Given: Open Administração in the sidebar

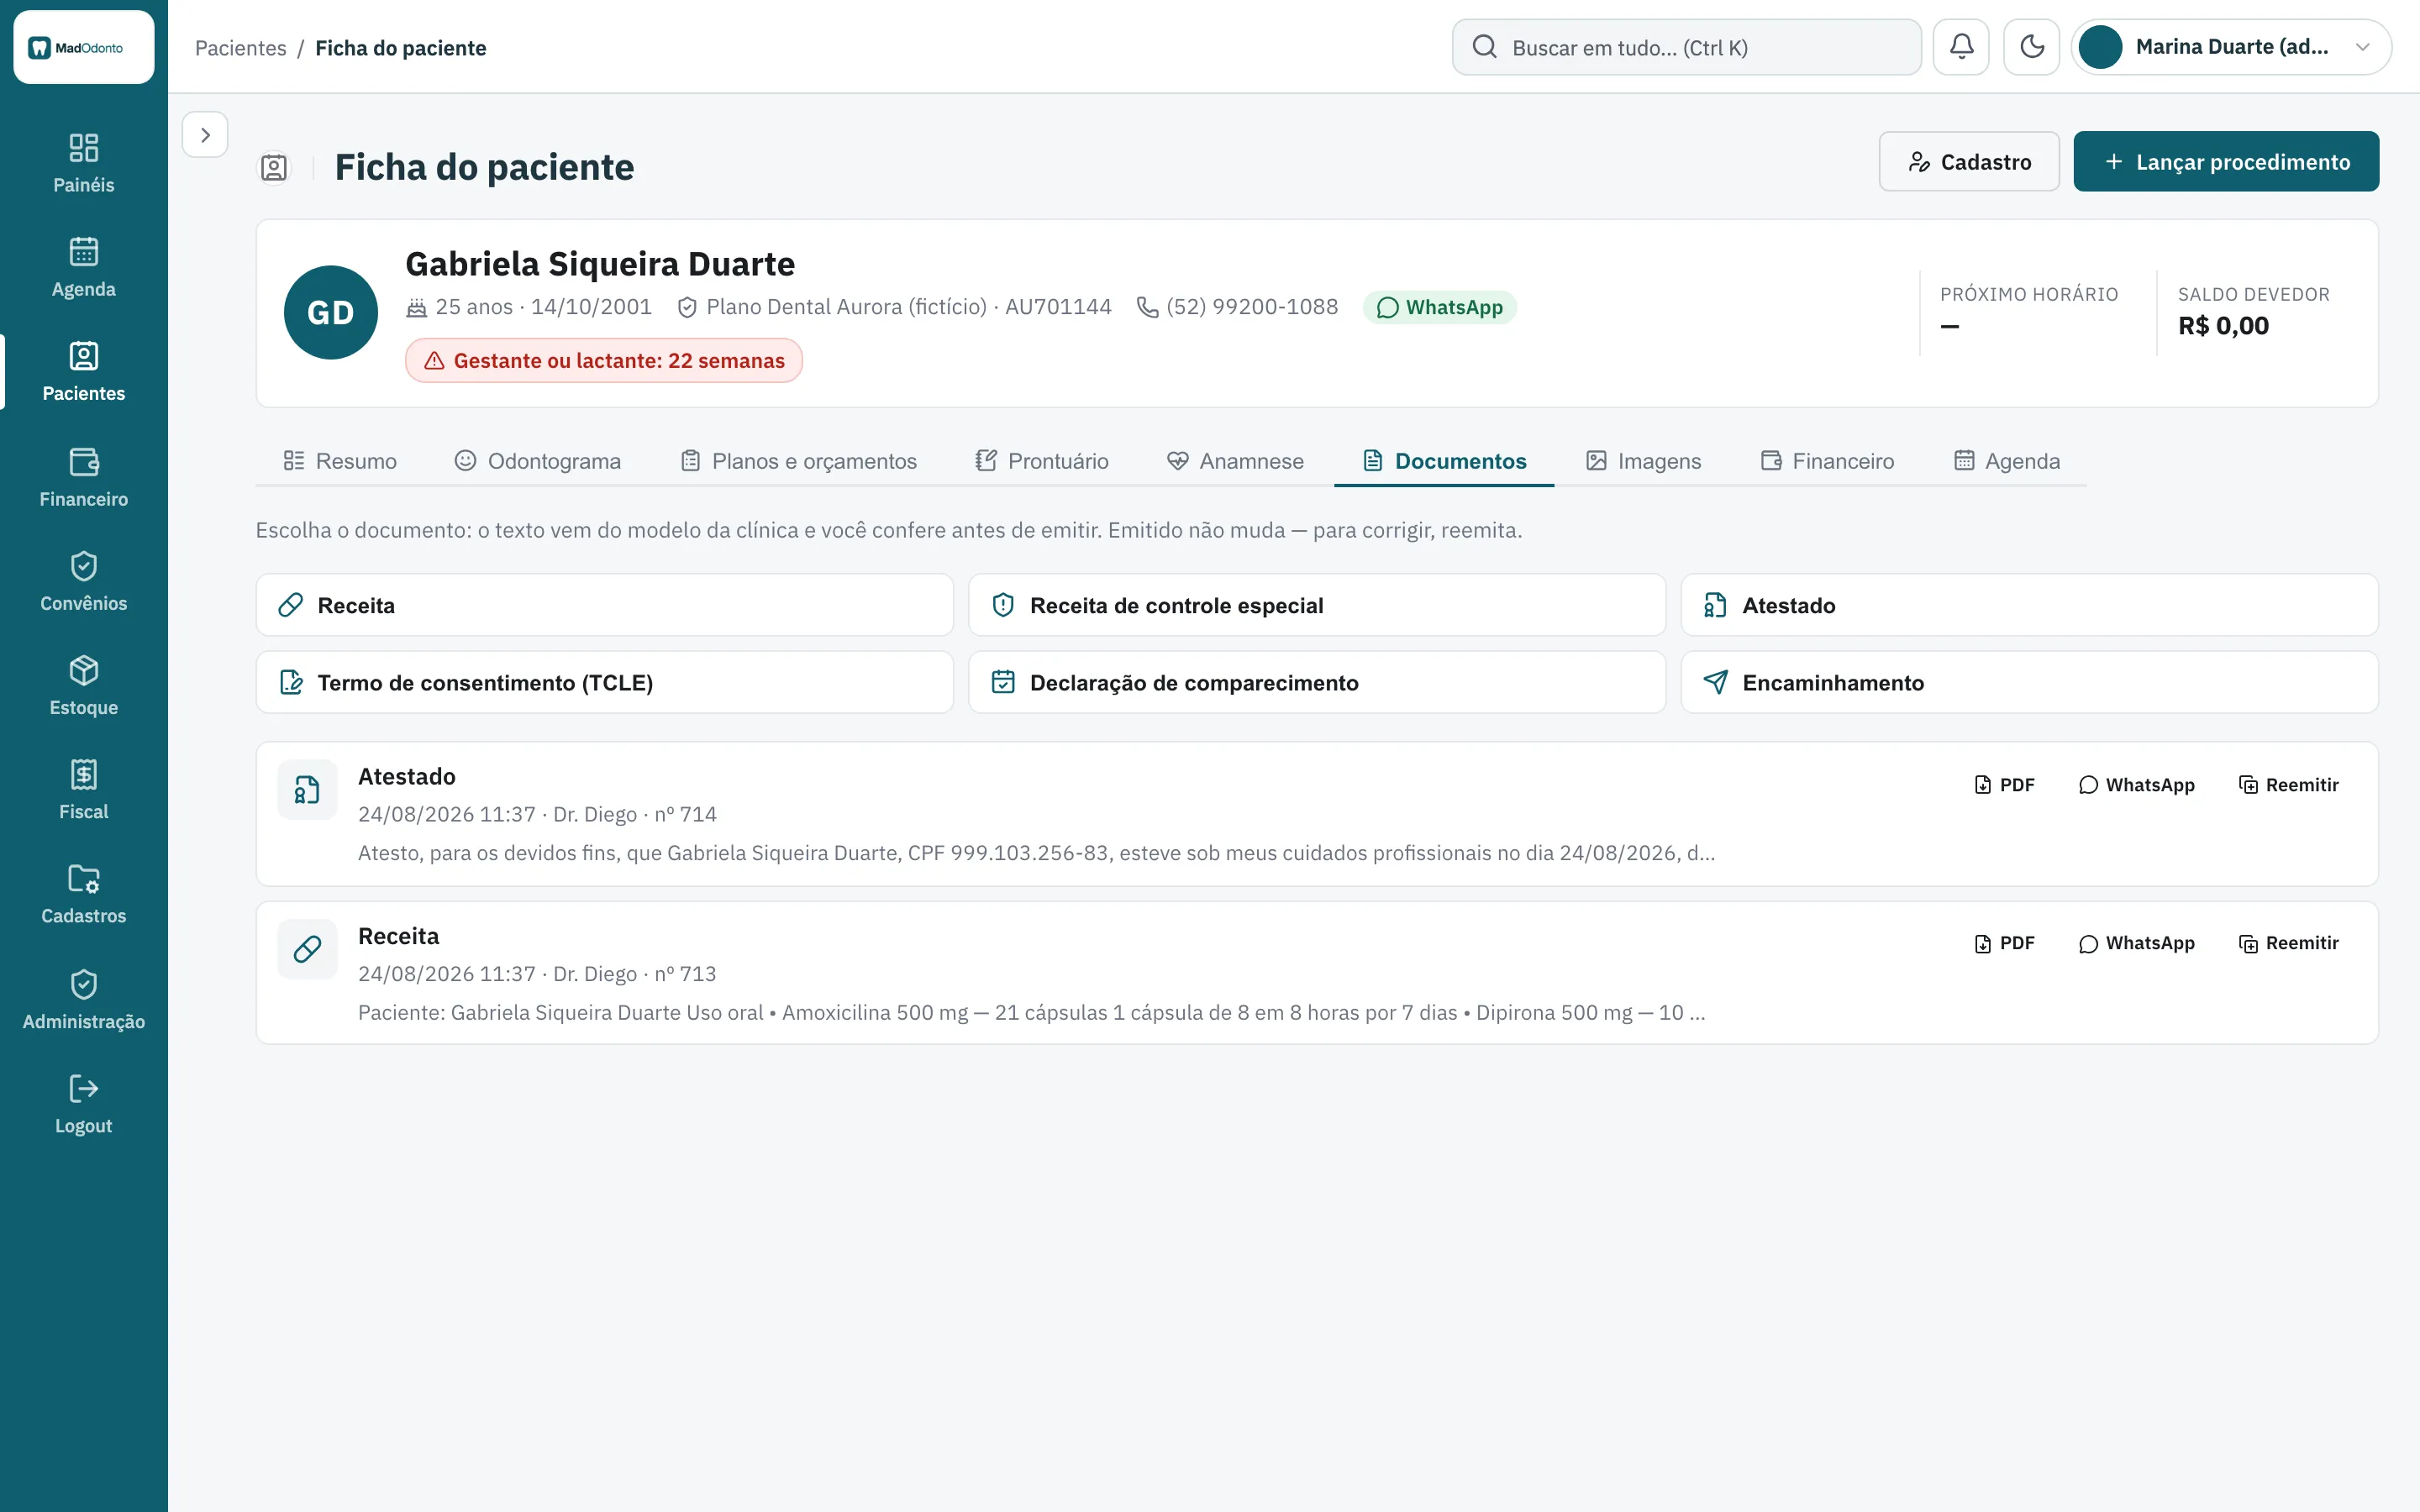Looking at the screenshot, I should click(84, 1000).
